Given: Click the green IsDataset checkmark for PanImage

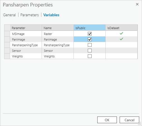Looking at the screenshot, I should click(121, 39).
